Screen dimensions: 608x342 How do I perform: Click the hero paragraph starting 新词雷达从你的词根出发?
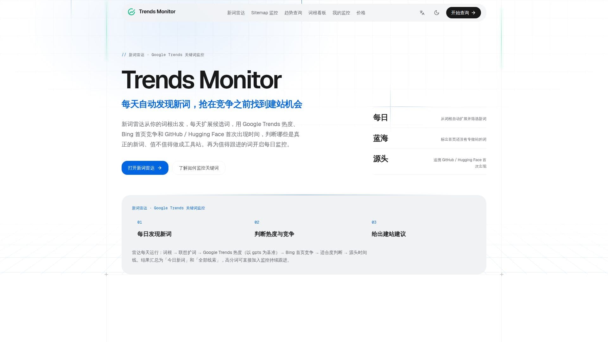pyautogui.click(x=211, y=134)
